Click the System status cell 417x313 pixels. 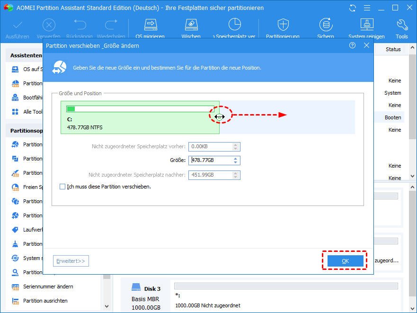(x=392, y=93)
